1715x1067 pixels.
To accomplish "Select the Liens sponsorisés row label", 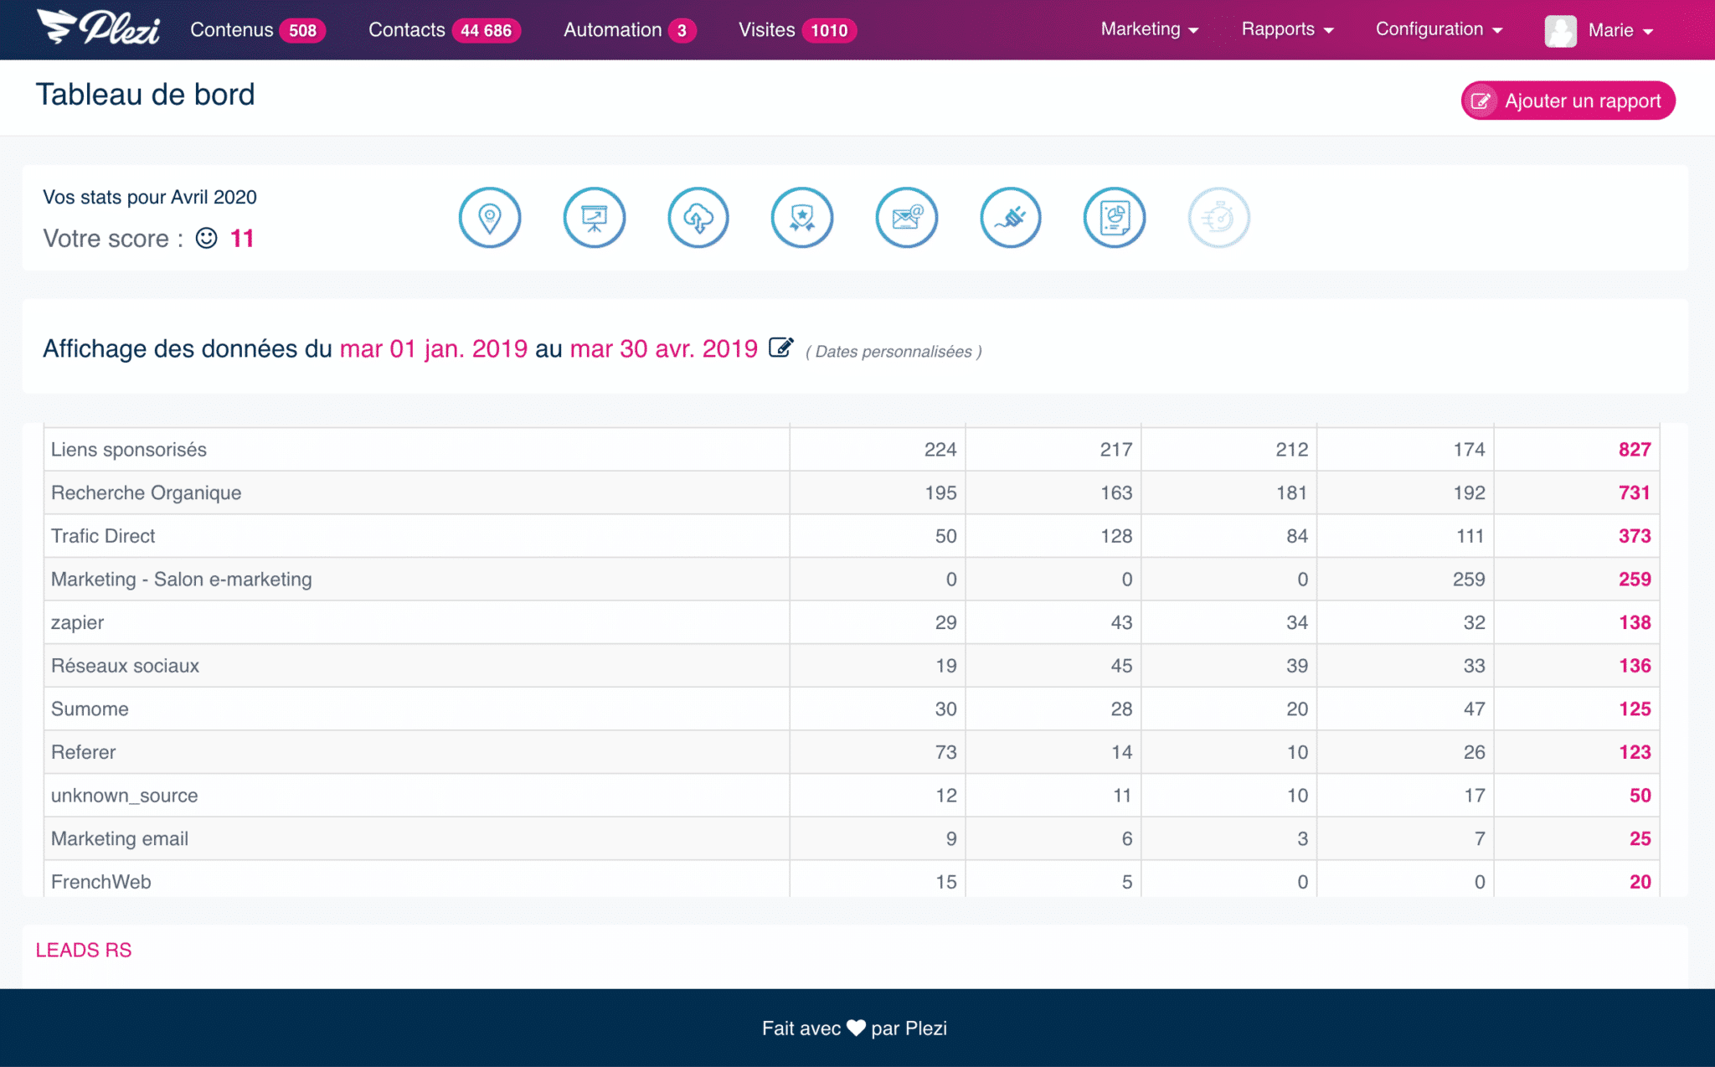I will (128, 450).
